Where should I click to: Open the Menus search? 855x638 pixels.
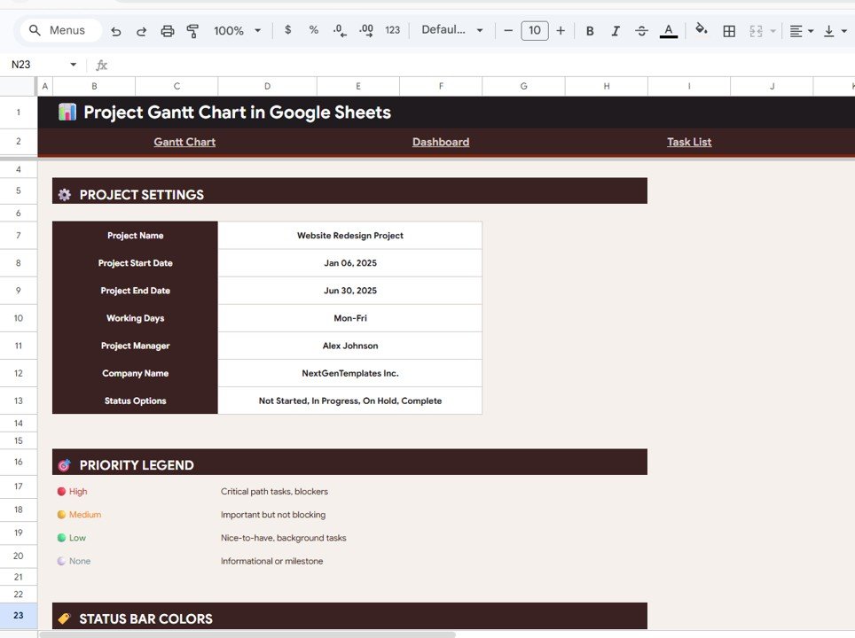[59, 29]
